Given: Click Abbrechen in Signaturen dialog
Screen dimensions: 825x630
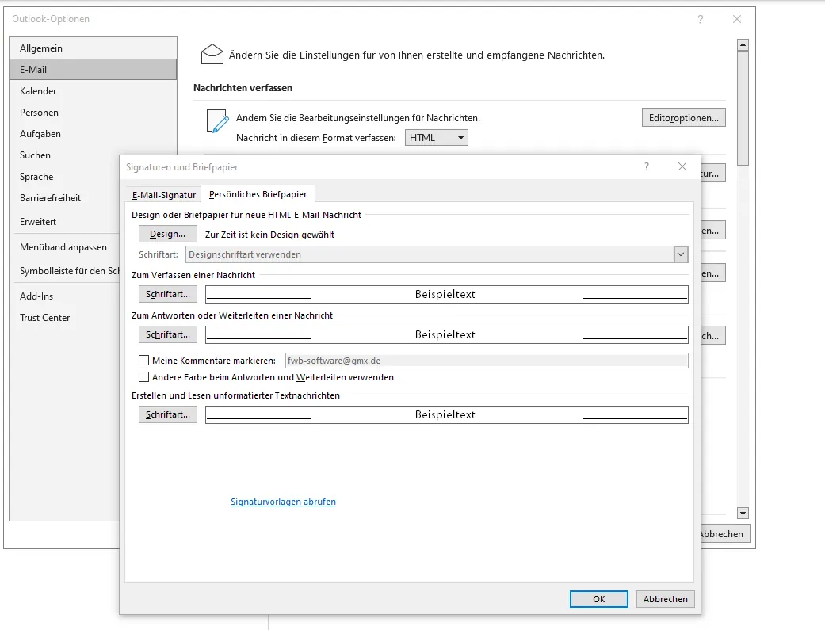Looking at the screenshot, I should tap(666, 599).
